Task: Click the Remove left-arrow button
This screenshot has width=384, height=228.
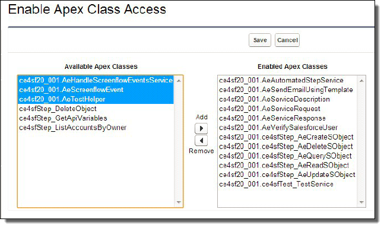Action: (x=201, y=141)
